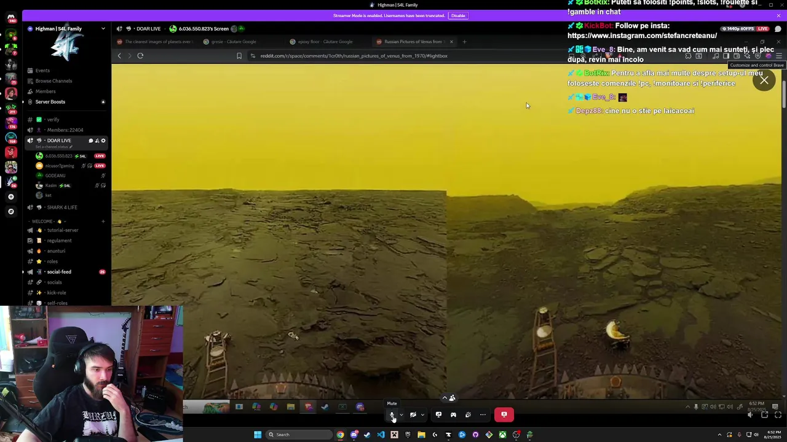787x442 pixels.
Task: Toggle the camera button in call controls
Action: (x=413, y=415)
